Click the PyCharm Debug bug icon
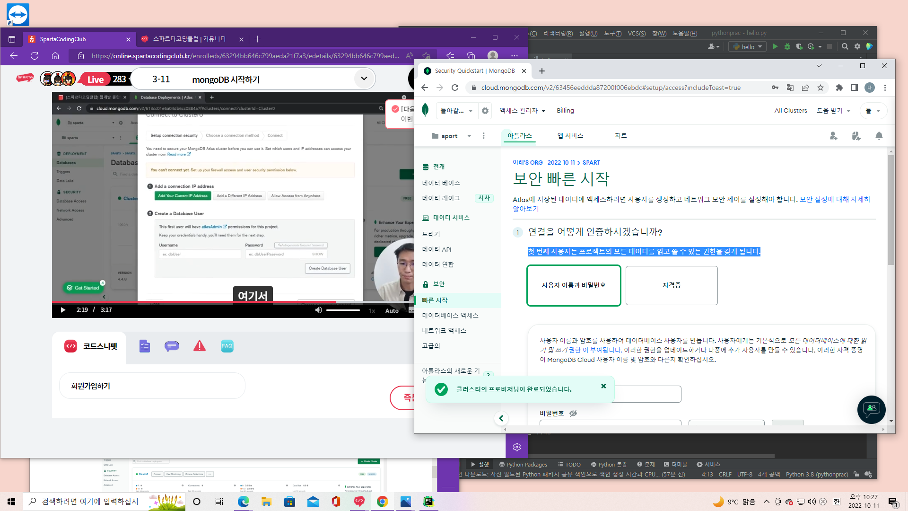Viewport: 908px width, 511px height. (787, 46)
